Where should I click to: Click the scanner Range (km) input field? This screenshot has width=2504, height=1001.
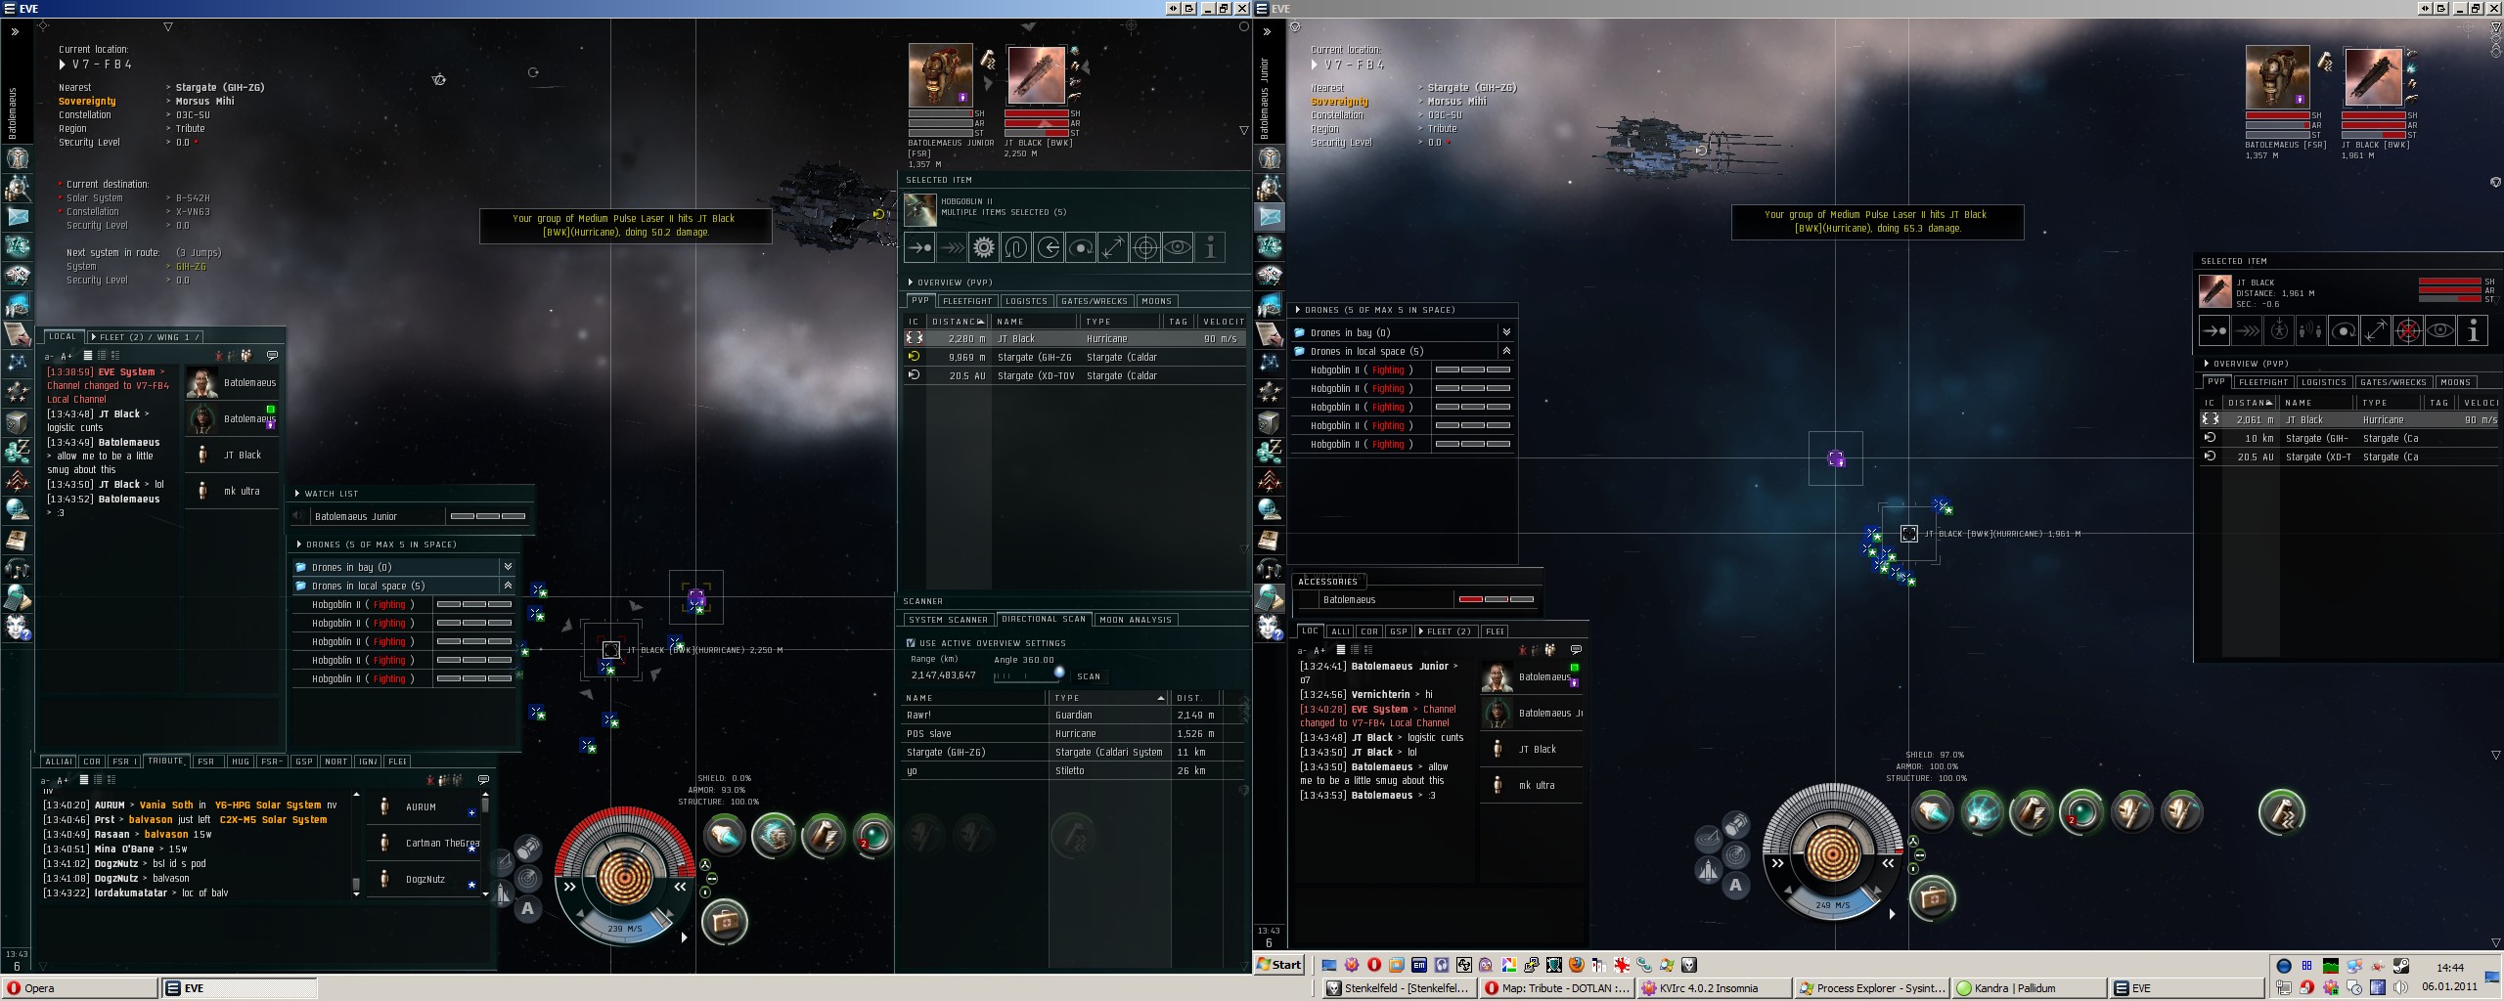click(945, 675)
